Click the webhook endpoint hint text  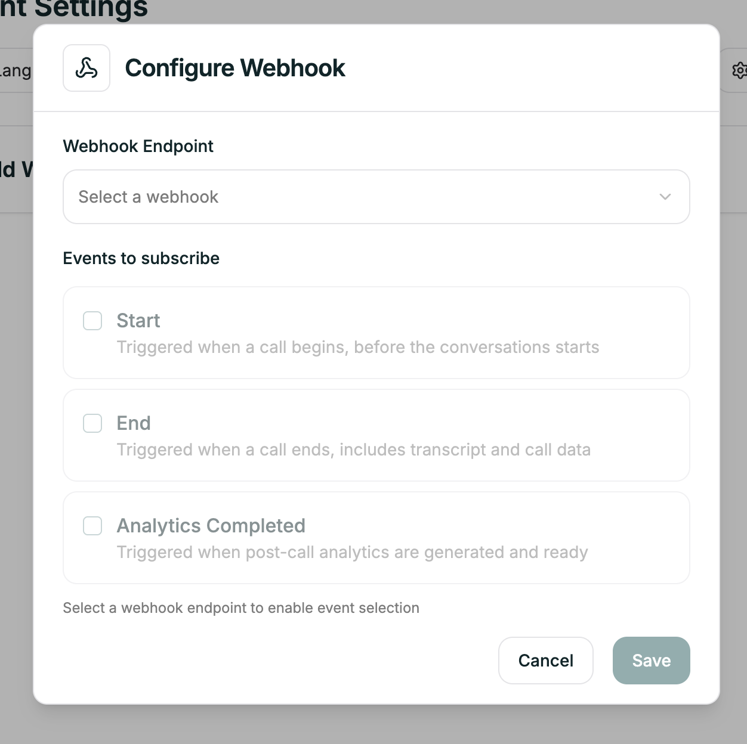pos(241,607)
